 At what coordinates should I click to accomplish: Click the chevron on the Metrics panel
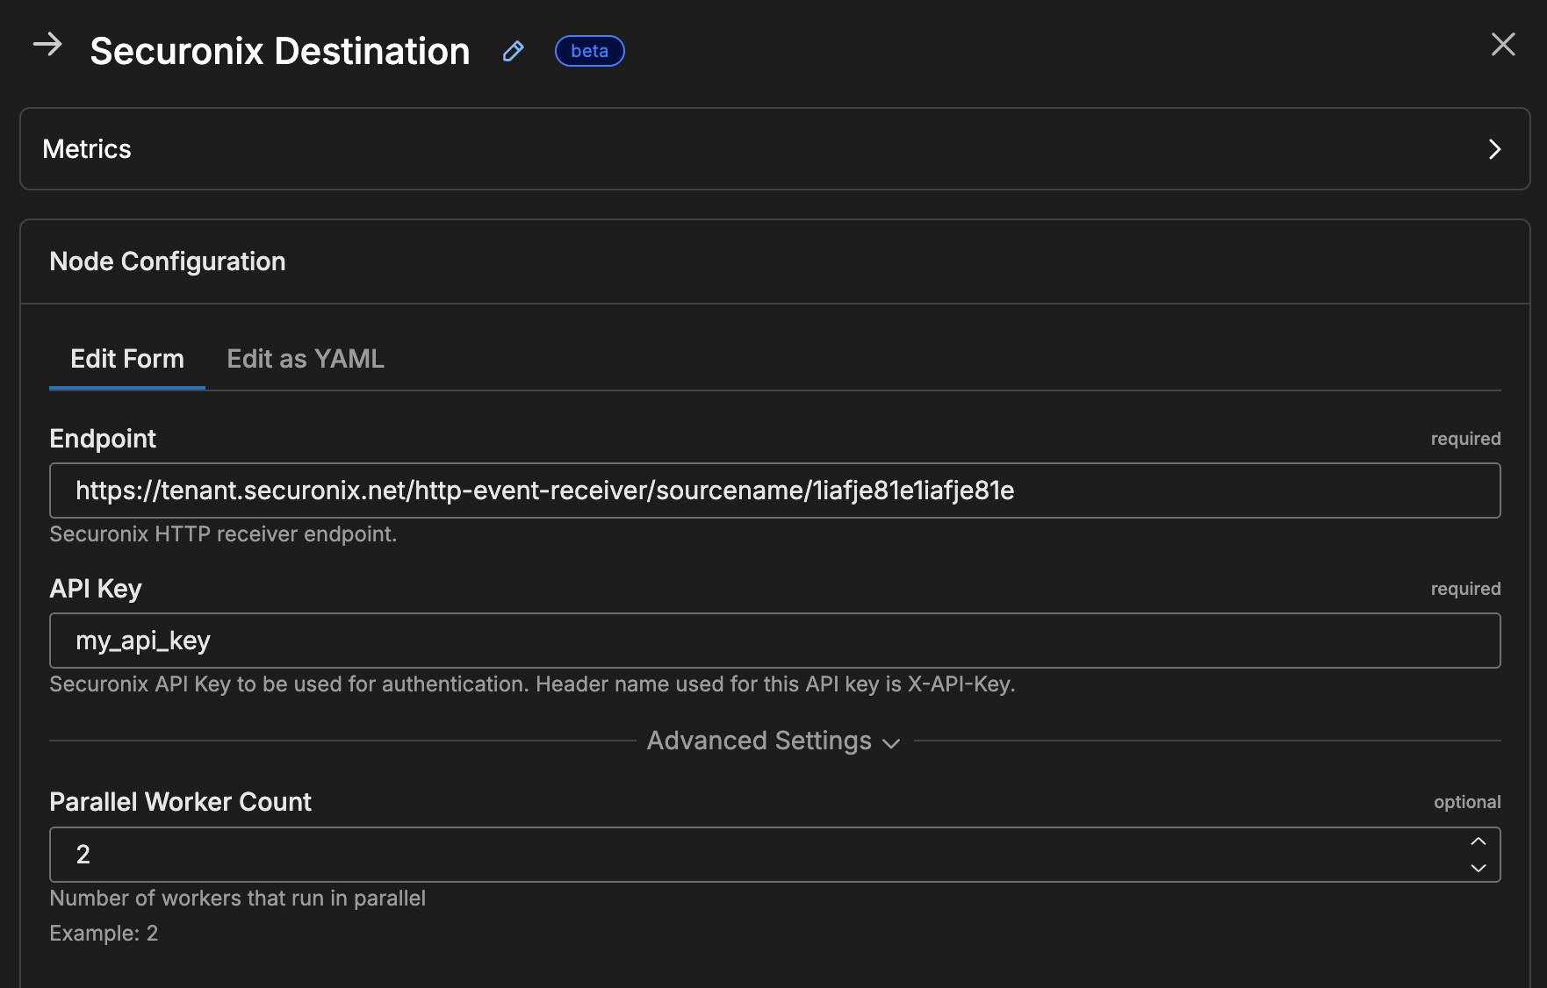pyautogui.click(x=1496, y=149)
